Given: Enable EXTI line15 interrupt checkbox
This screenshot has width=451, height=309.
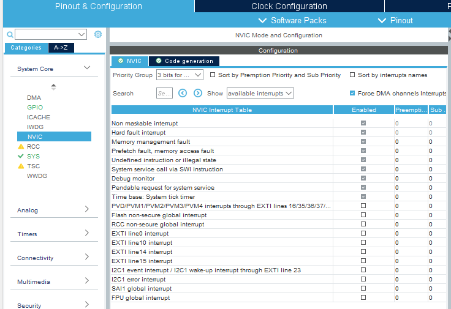Looking at the screenshot, I should pos(363,261).
